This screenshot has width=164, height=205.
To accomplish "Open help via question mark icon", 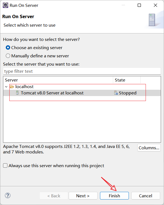I will tap(8, 195).
